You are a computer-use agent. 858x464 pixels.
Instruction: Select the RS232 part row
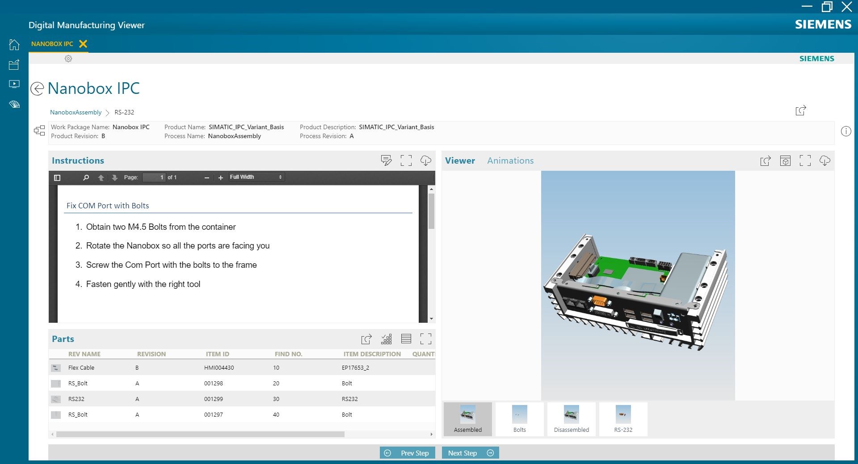(x=242, y=399)
